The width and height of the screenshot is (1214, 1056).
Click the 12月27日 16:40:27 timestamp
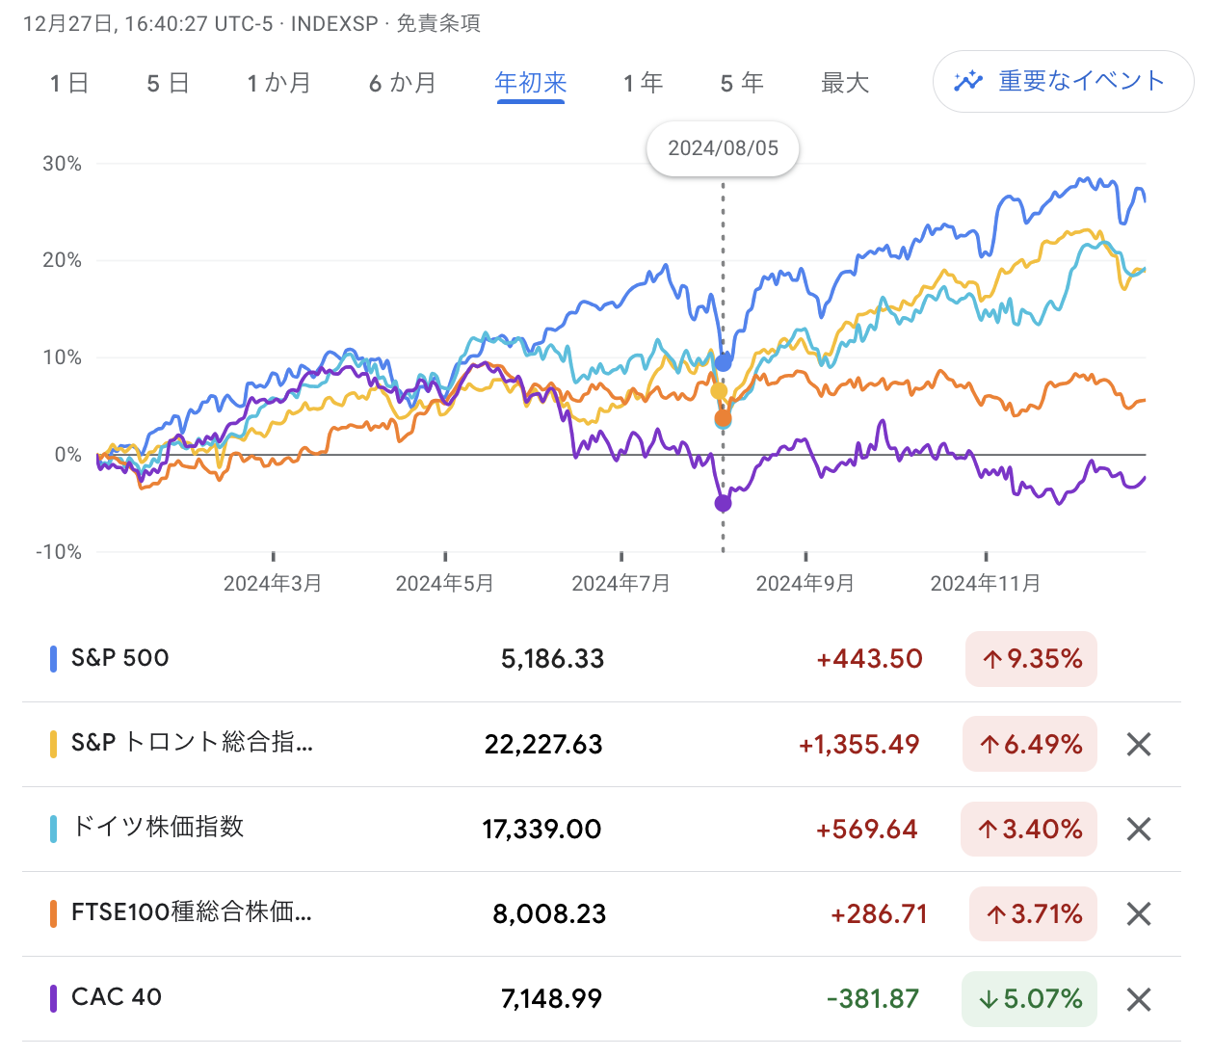point(148,23)
